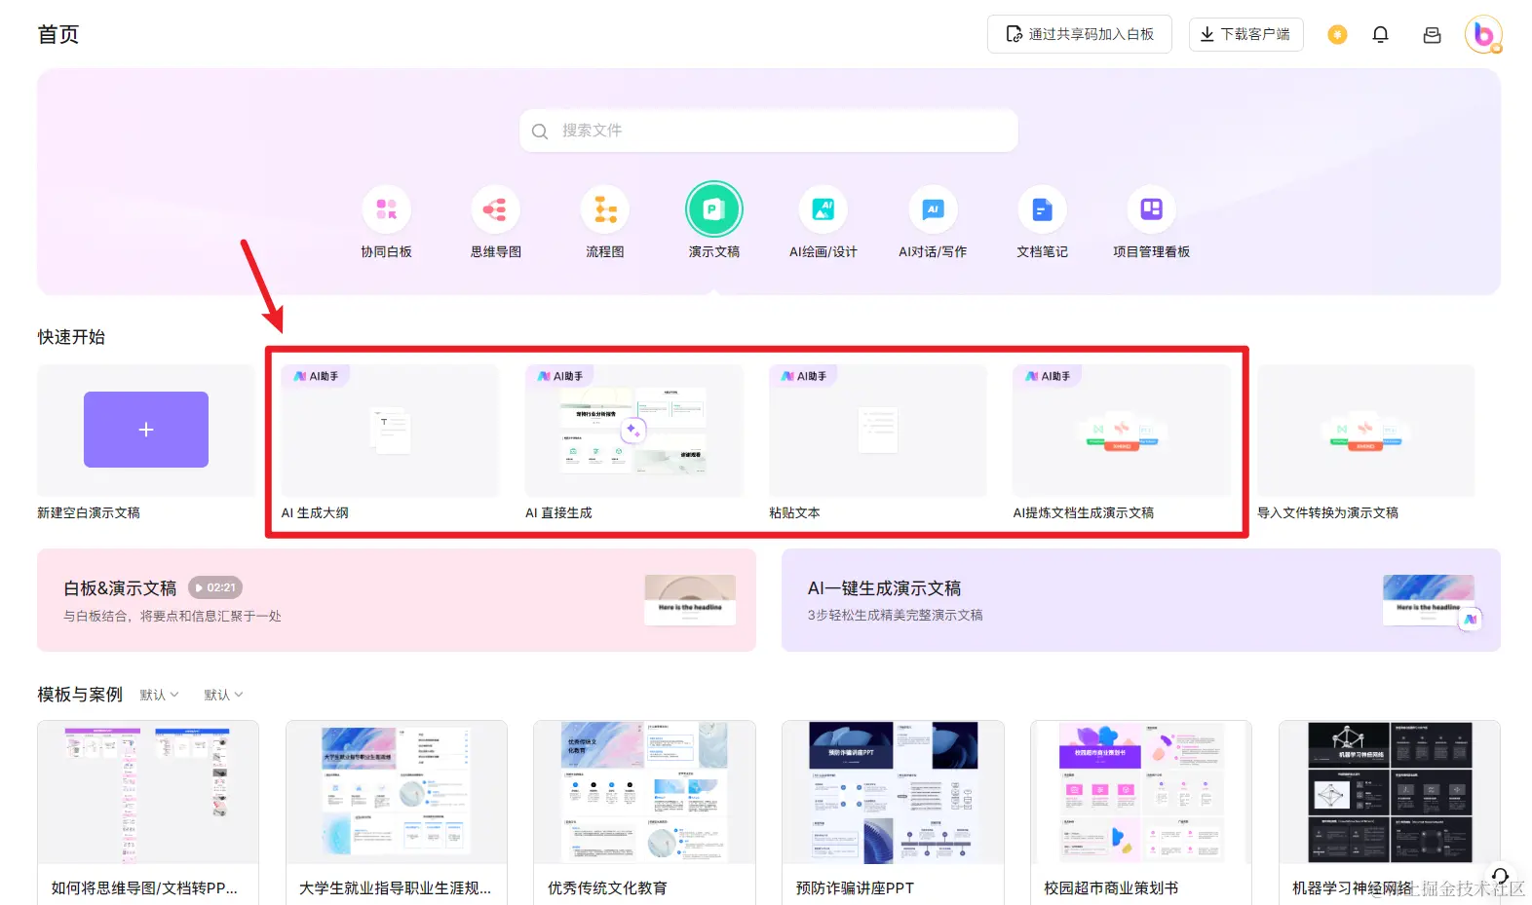Expand the first 默认 dropdown filter

[x=159, y=695]
